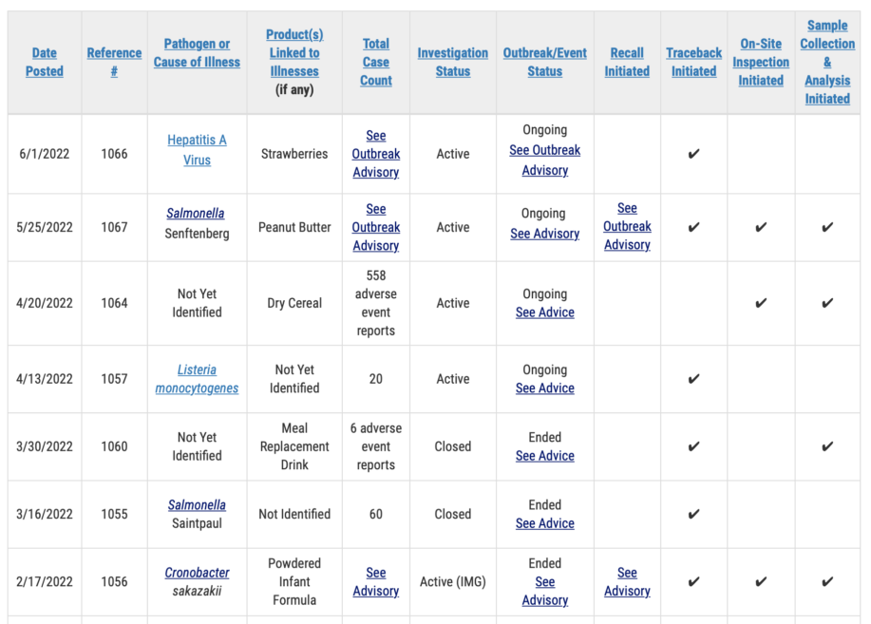871x624 pixels.
Task: Click Salmonella link in Senftenberg row
Action: [x=196, y=214]
